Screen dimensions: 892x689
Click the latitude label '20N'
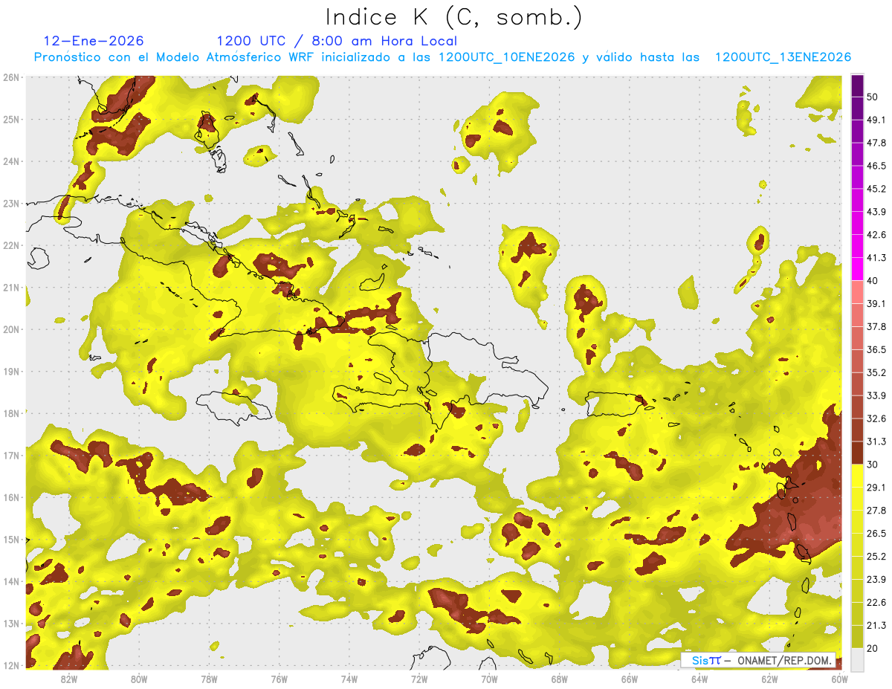[11, 329]
